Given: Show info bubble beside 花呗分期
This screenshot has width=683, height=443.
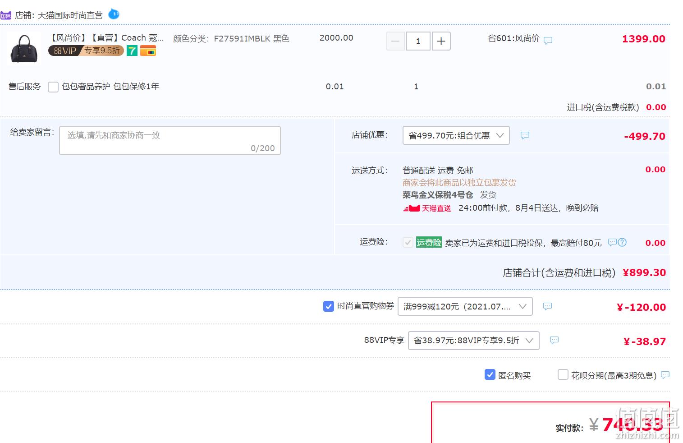Looking at the screenshot, I should (x=665, y=375).
